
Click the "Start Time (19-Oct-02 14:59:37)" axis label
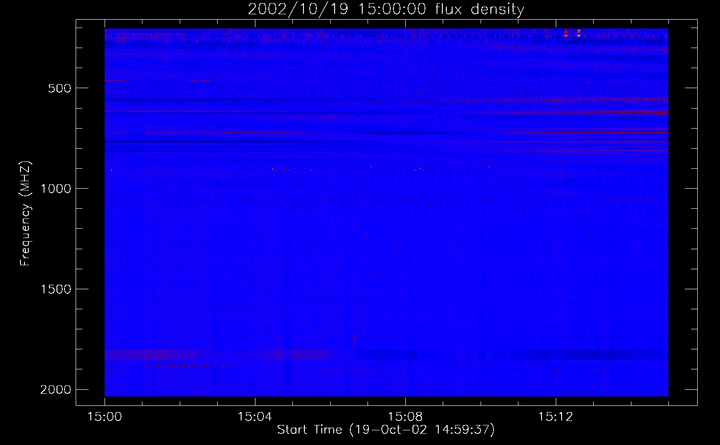coord(386,430)
